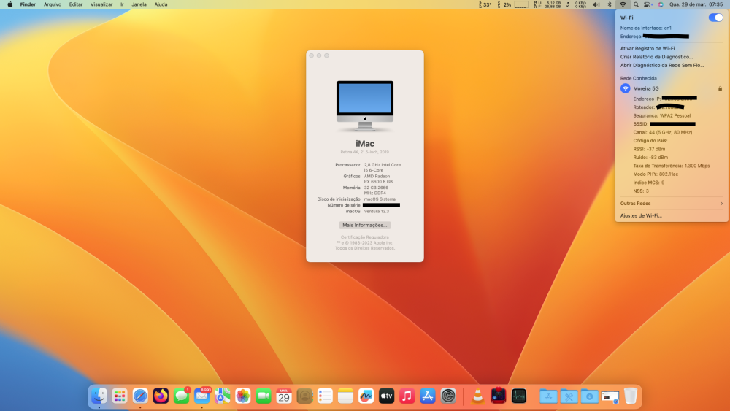
Task: Open the Arquivo menu
Action: pyautogui.click(x=52, y=4)
